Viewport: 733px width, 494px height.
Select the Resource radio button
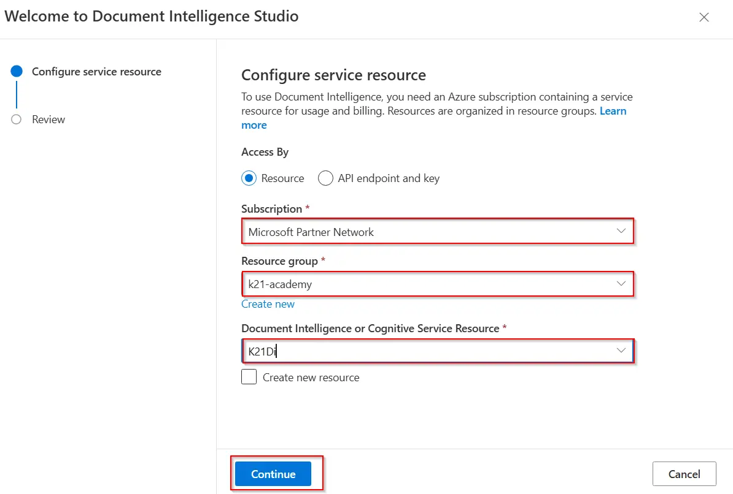(x=249, y=178)
